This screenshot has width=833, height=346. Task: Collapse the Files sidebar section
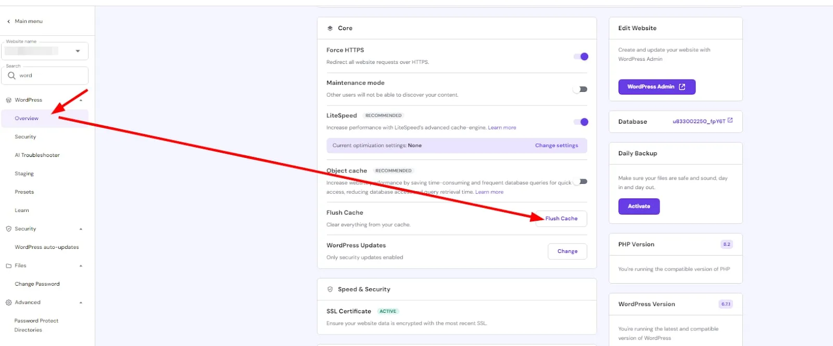(81, 266)
